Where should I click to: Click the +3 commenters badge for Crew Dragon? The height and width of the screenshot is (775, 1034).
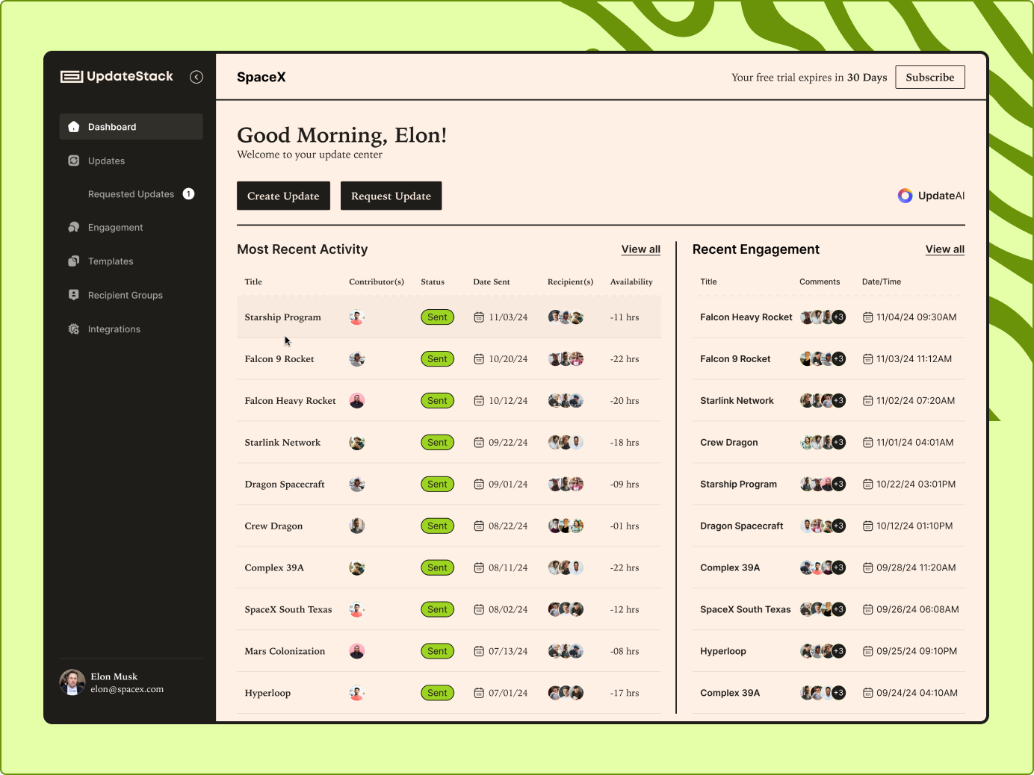(839, 443)
